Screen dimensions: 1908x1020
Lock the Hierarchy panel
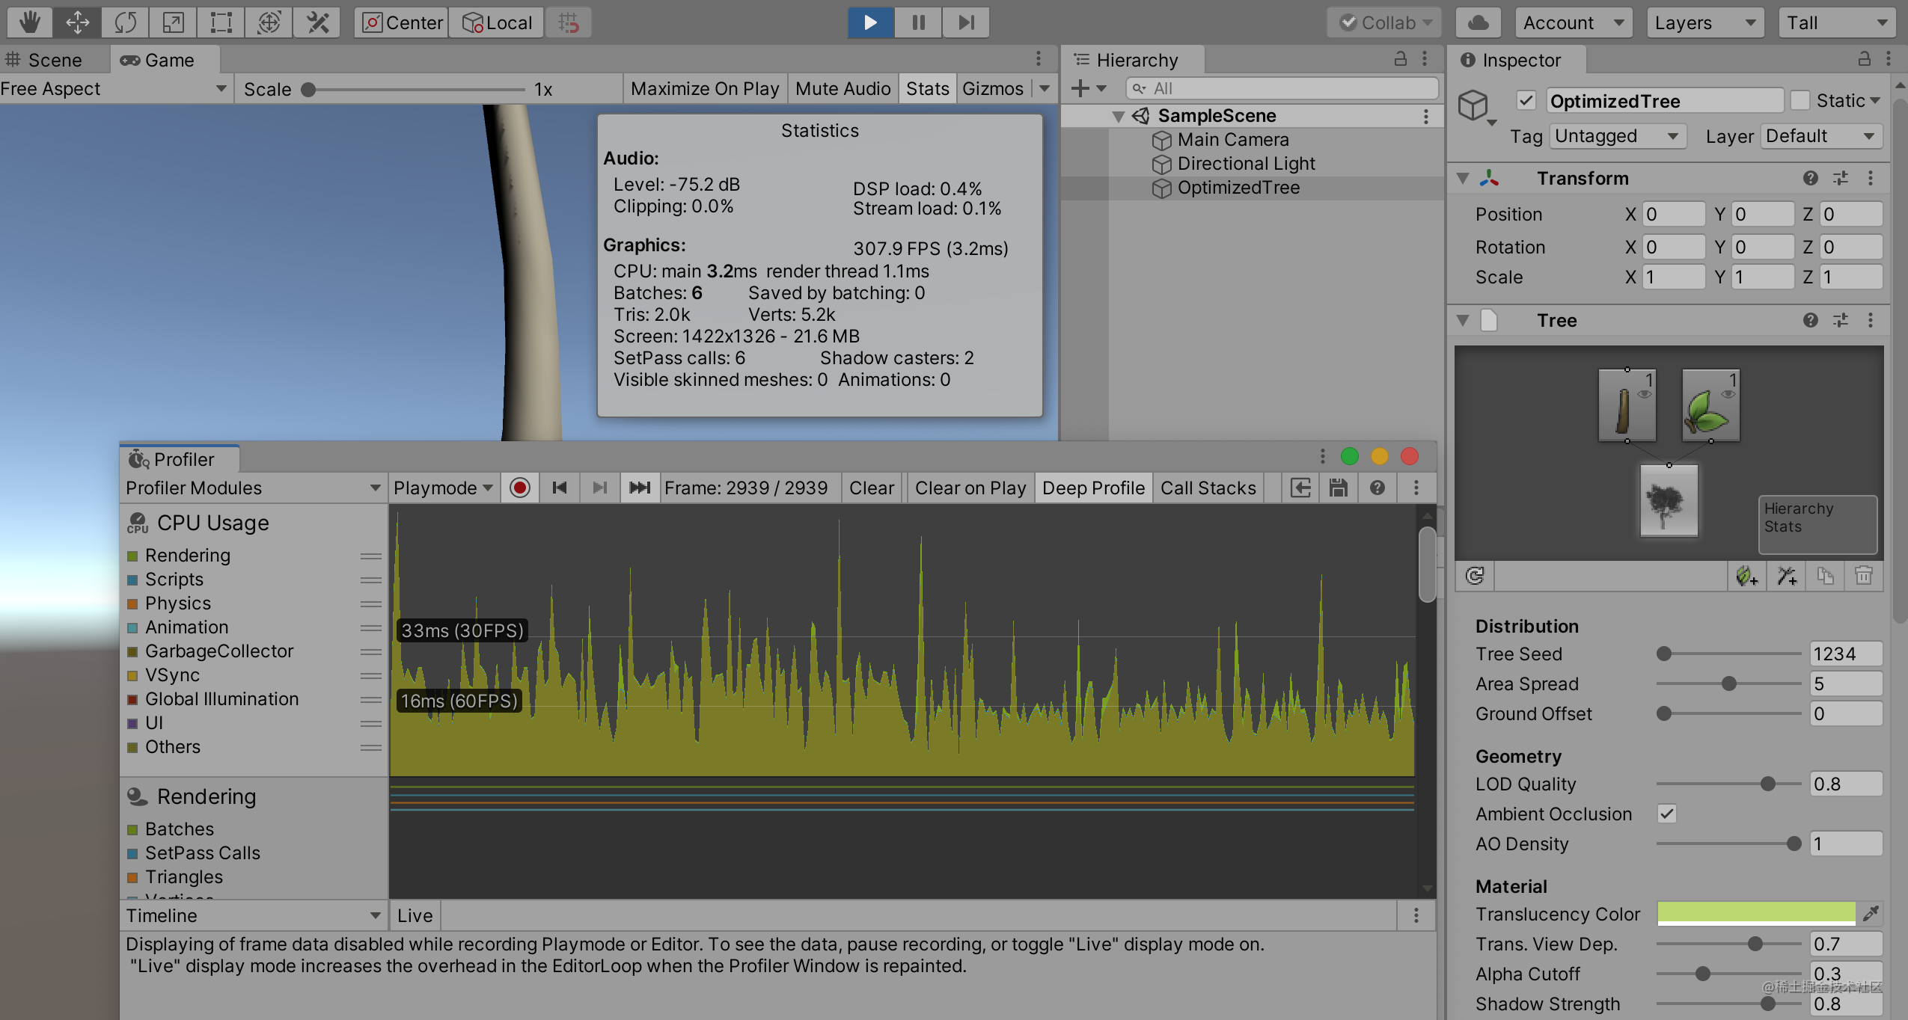pyautogui.click(x=1400, y=59)
